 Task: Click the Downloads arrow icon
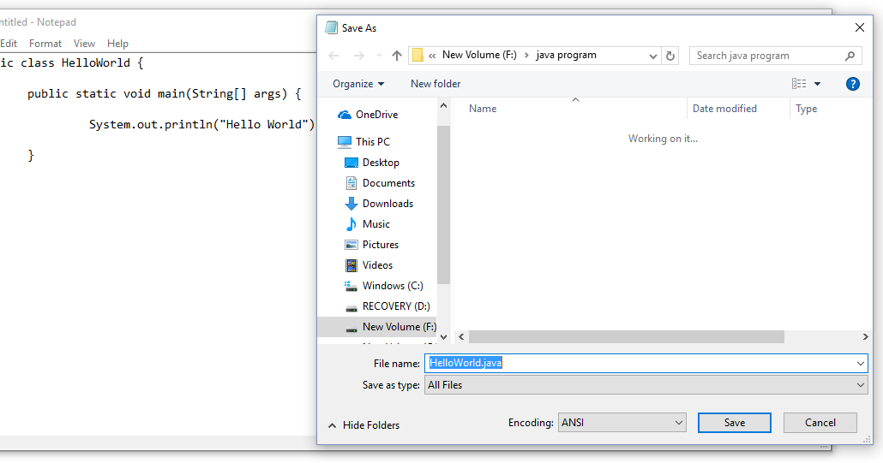point(351,204)
